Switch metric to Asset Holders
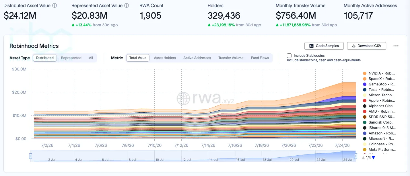The image size is (410, 176). click(x=165, y=58)
